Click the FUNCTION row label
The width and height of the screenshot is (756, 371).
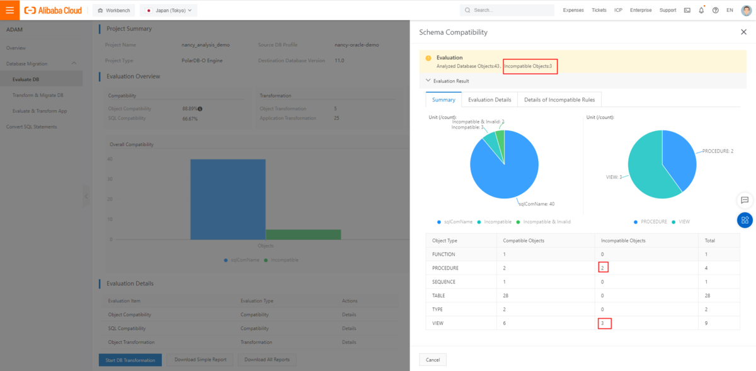(444, 254)
